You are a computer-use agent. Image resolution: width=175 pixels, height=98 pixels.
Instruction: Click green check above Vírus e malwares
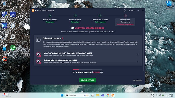75,16
